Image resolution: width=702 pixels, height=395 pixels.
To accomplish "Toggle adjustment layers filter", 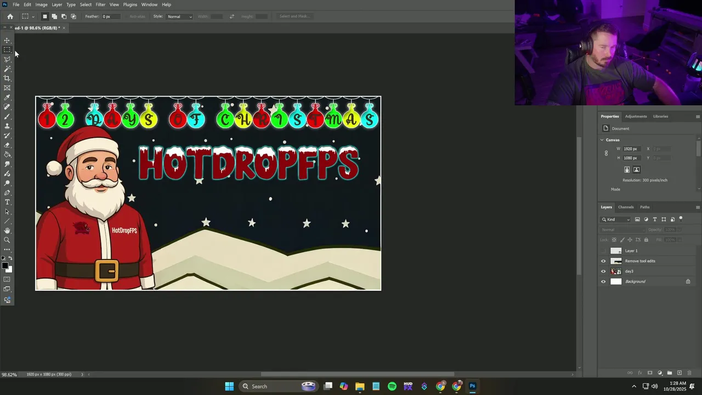I will [x=646, y=219].
